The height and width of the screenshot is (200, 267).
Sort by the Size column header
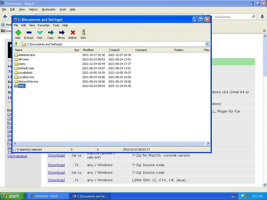67,50
